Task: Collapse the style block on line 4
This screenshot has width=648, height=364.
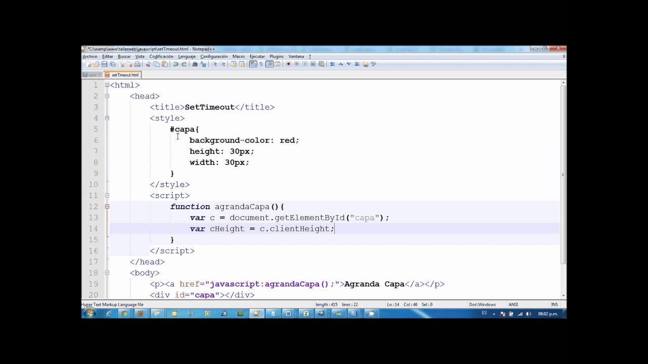Action: pos(107,118)
